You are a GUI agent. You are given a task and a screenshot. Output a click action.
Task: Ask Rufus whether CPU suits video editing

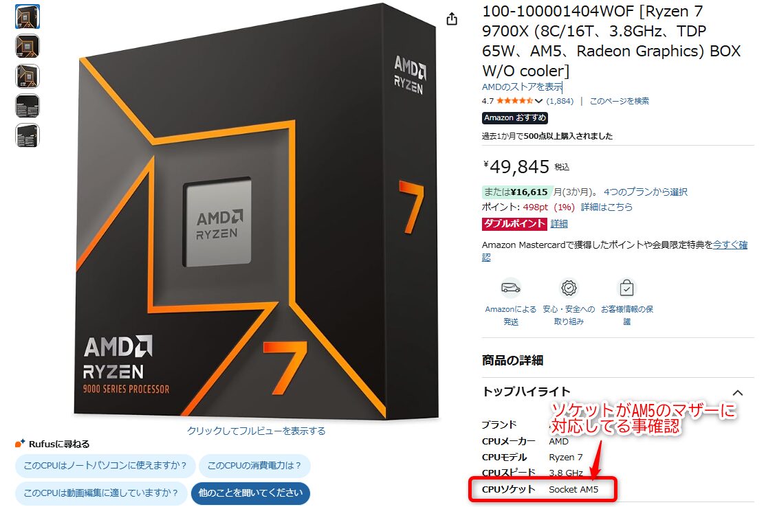tap(101, 493)
